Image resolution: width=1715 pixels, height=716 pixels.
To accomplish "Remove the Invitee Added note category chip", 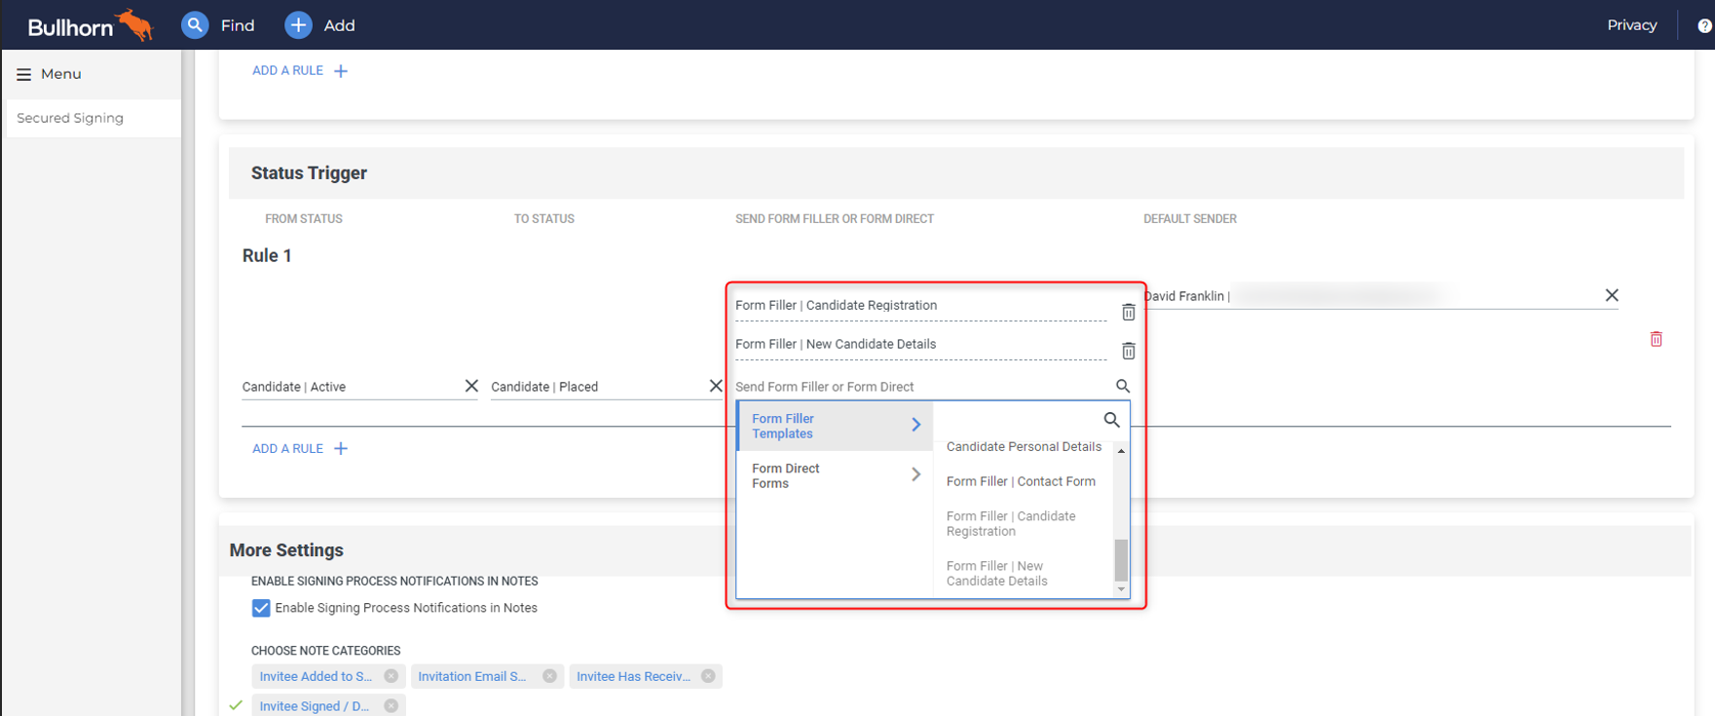I will pos(391,676).
